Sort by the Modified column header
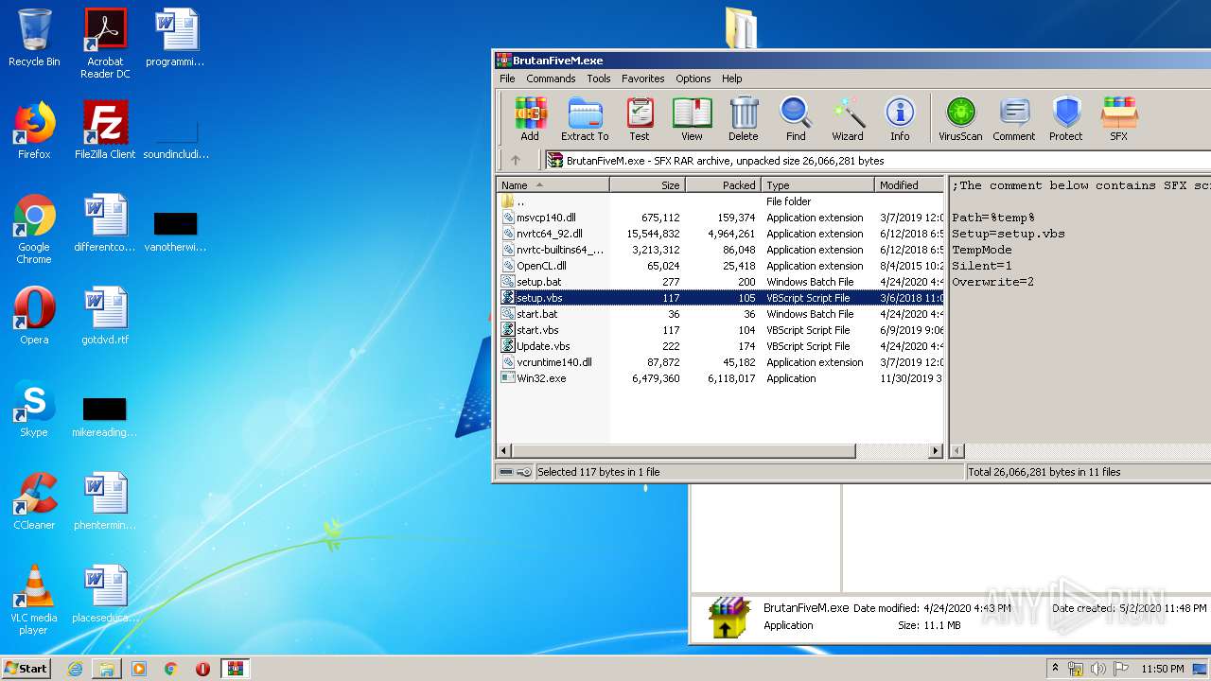The width and height of the screenshot is (1211, 681). (909, 185)
